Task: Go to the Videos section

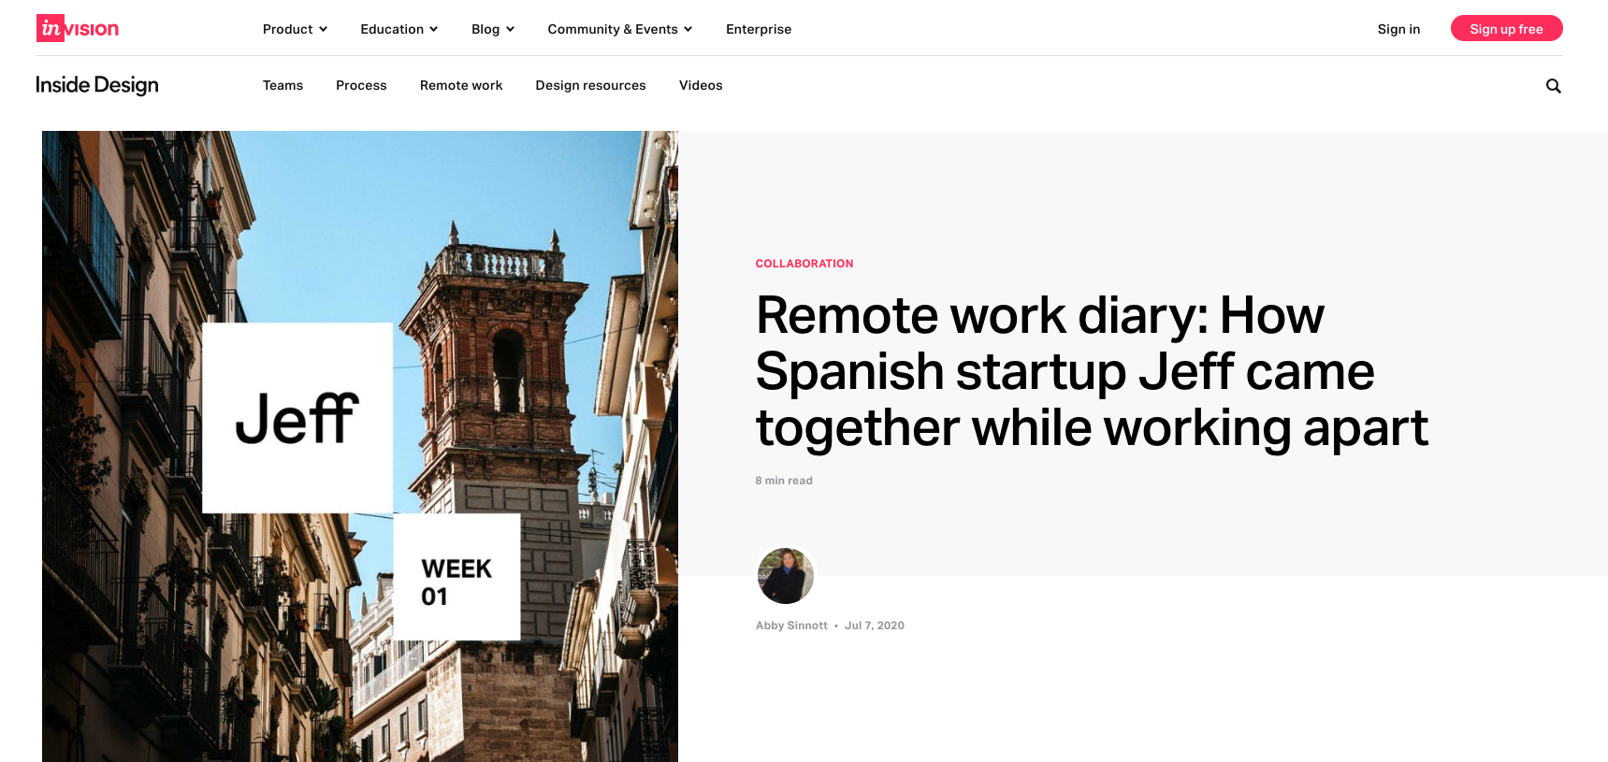Action: pyautogui.click(x=701, y=85)
